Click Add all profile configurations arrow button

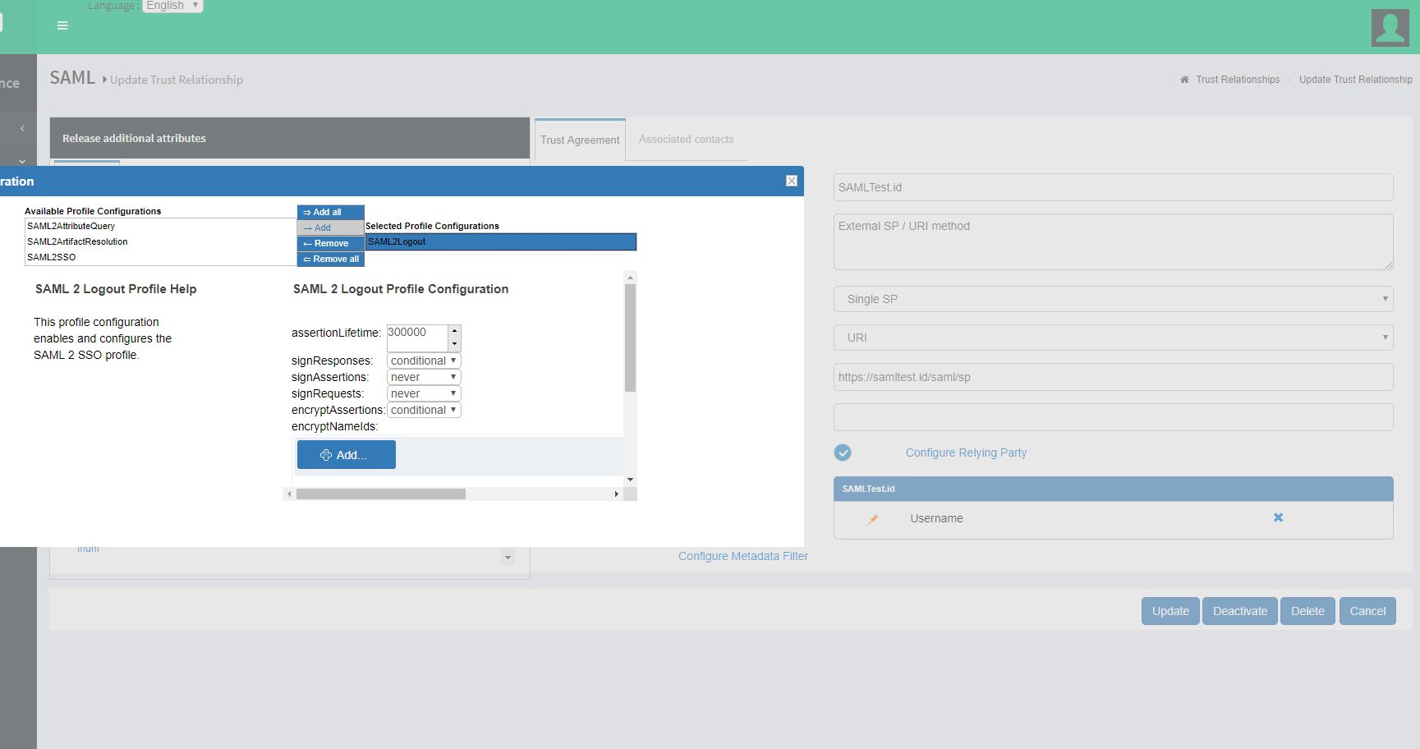pyautogui.click(x=330, y=212)
